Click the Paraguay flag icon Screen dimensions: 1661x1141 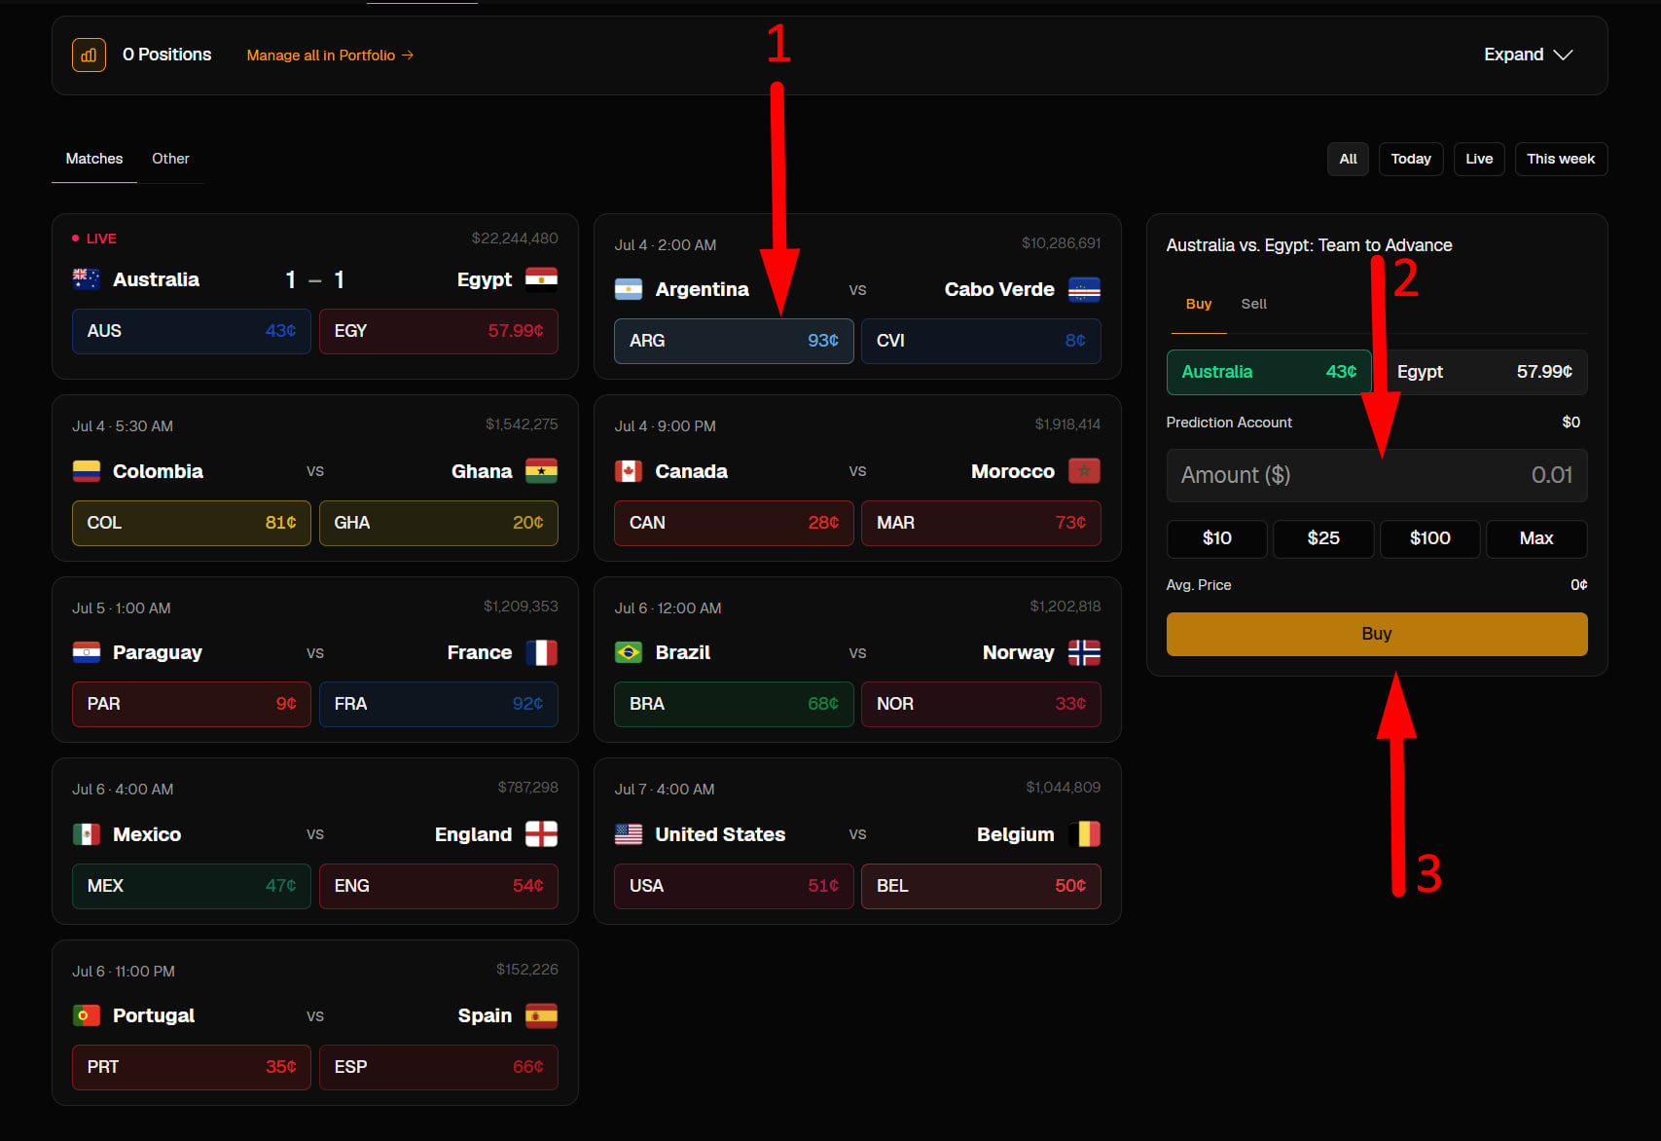(x=87, y=652)
